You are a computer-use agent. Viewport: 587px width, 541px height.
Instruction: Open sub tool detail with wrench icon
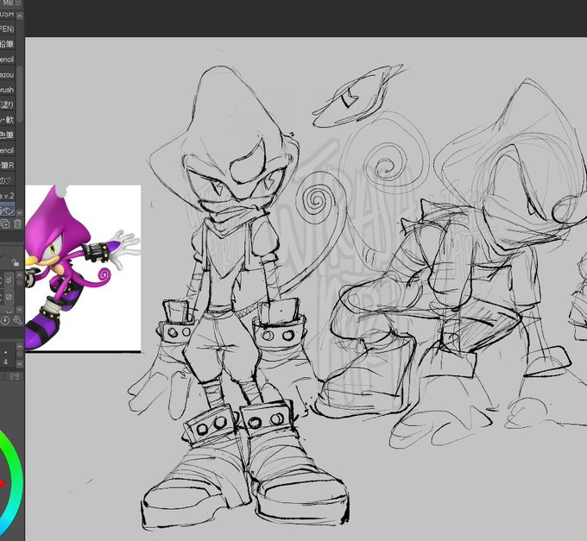[x=18, y=320]
